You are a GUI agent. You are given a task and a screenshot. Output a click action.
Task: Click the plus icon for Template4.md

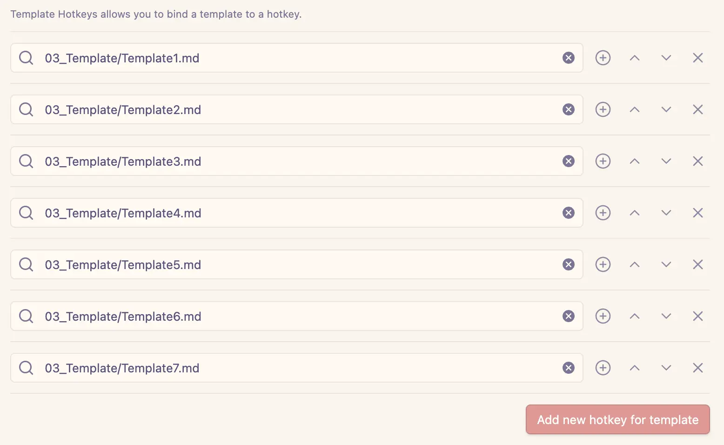tap(603, 213)
